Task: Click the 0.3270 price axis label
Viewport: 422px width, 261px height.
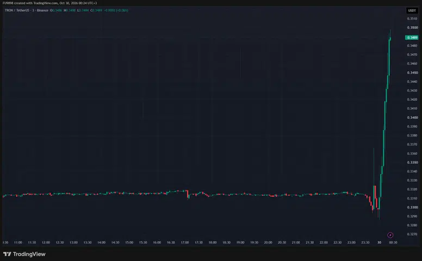Action: coord(412,234)
